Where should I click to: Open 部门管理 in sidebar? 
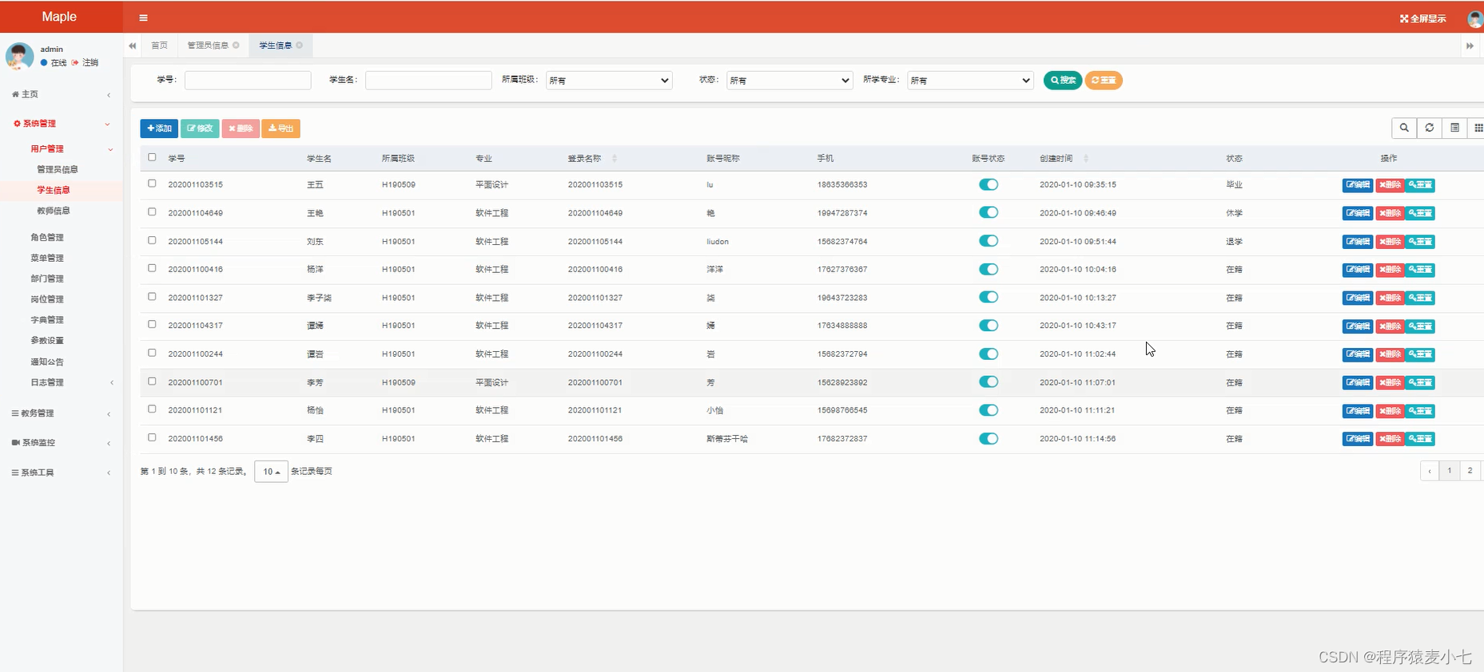47,279
